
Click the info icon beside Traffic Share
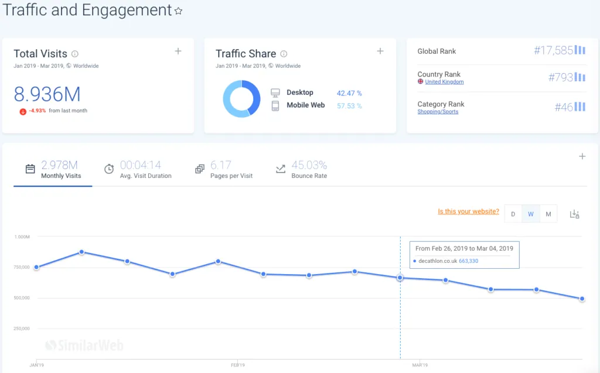284,54
